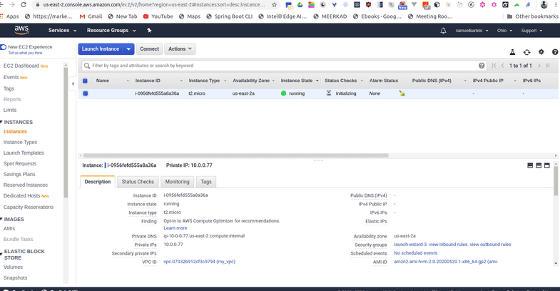This screenshot has width=560, height=291.
Task: Open Ohio region dropdown
Action: (504, 31)
